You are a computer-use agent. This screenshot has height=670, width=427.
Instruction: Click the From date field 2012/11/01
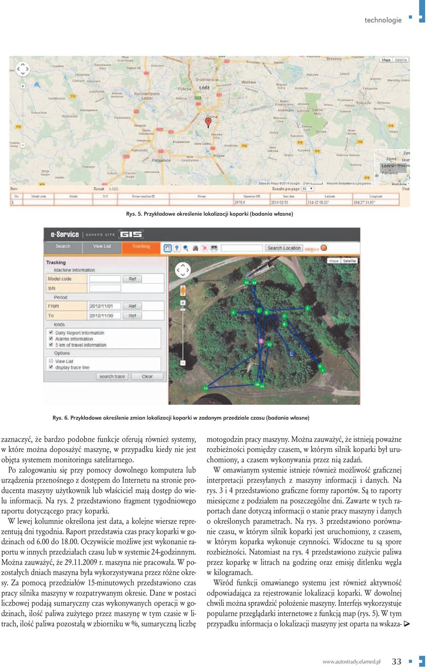[105, 306]
